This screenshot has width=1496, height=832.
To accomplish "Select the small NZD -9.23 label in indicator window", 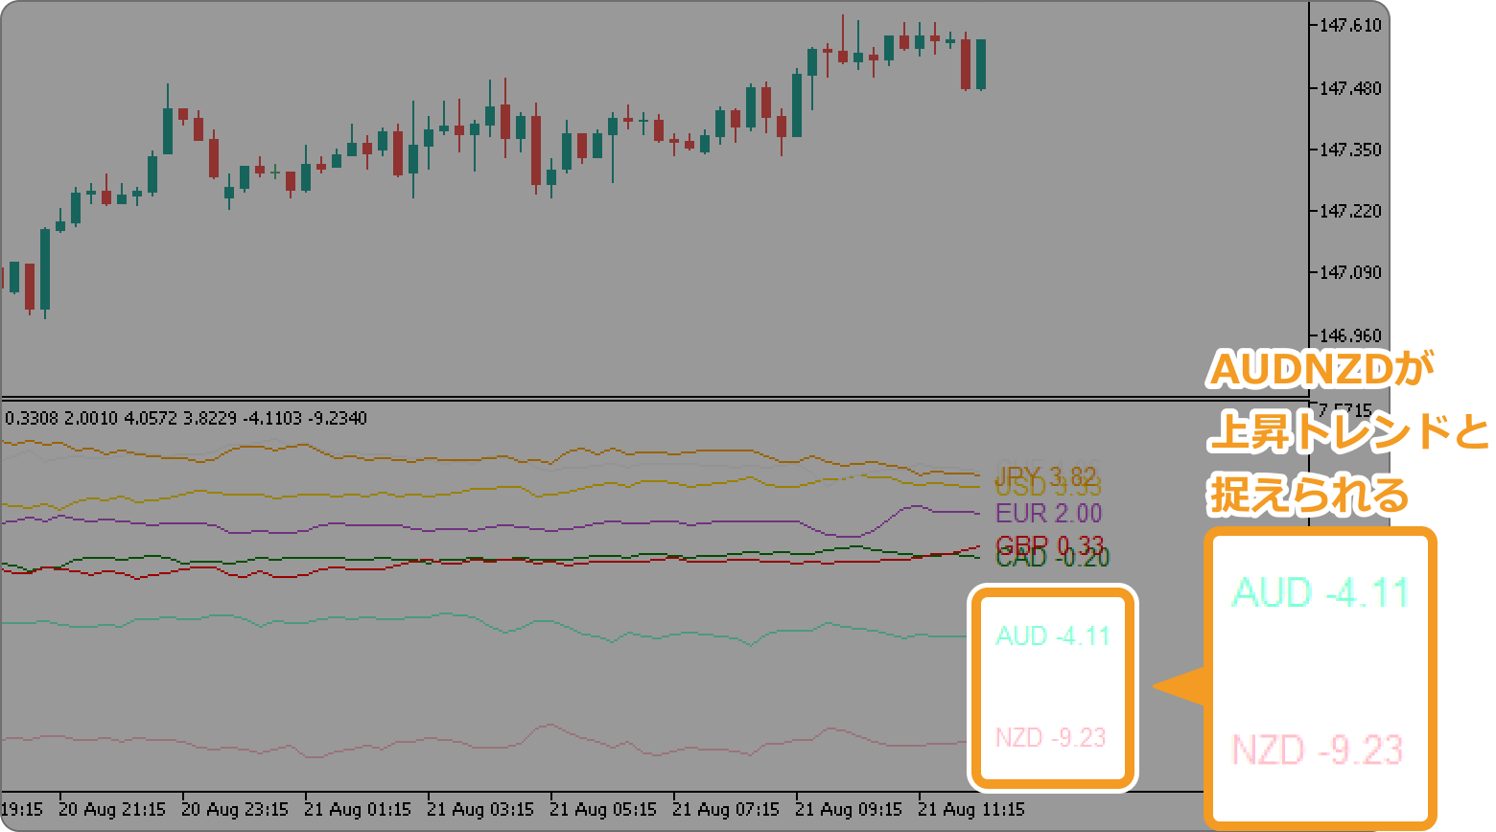I will (1050, 738).
